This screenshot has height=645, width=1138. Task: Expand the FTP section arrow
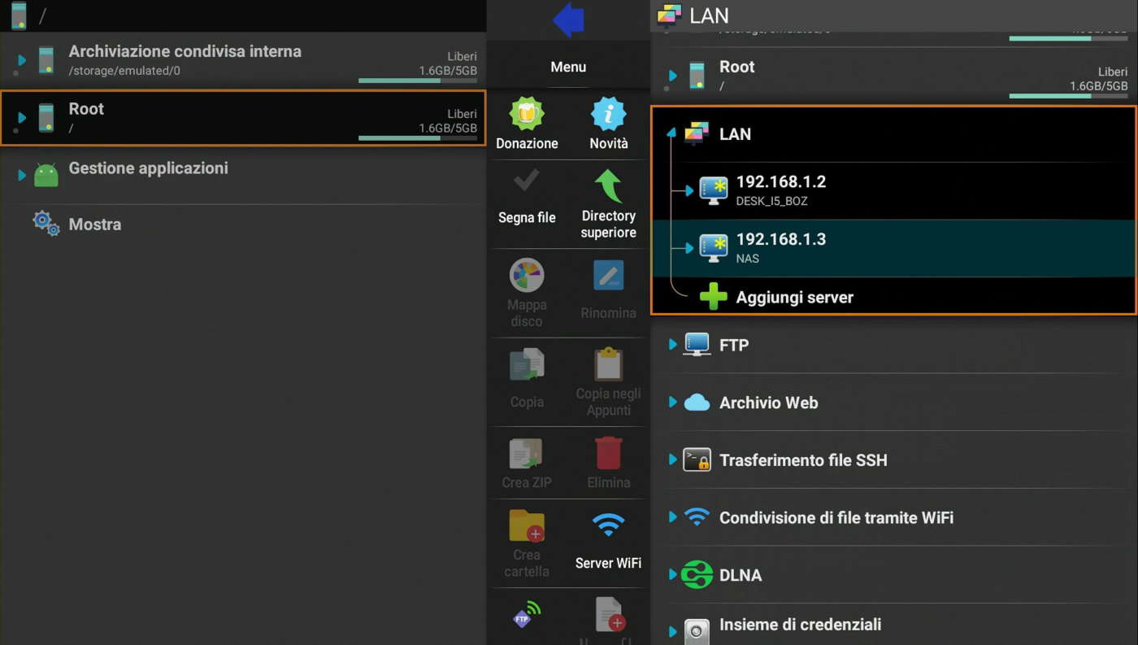672,344
